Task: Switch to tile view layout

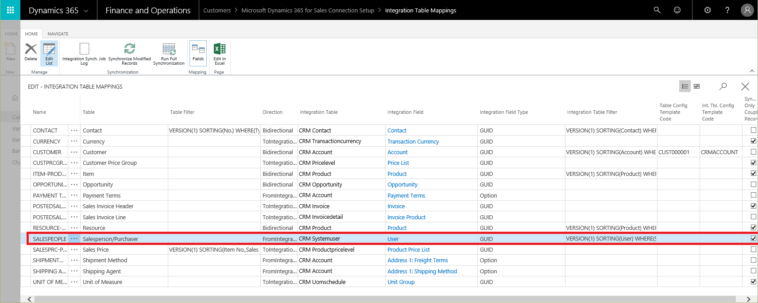Action: click(x=697, y=86)
